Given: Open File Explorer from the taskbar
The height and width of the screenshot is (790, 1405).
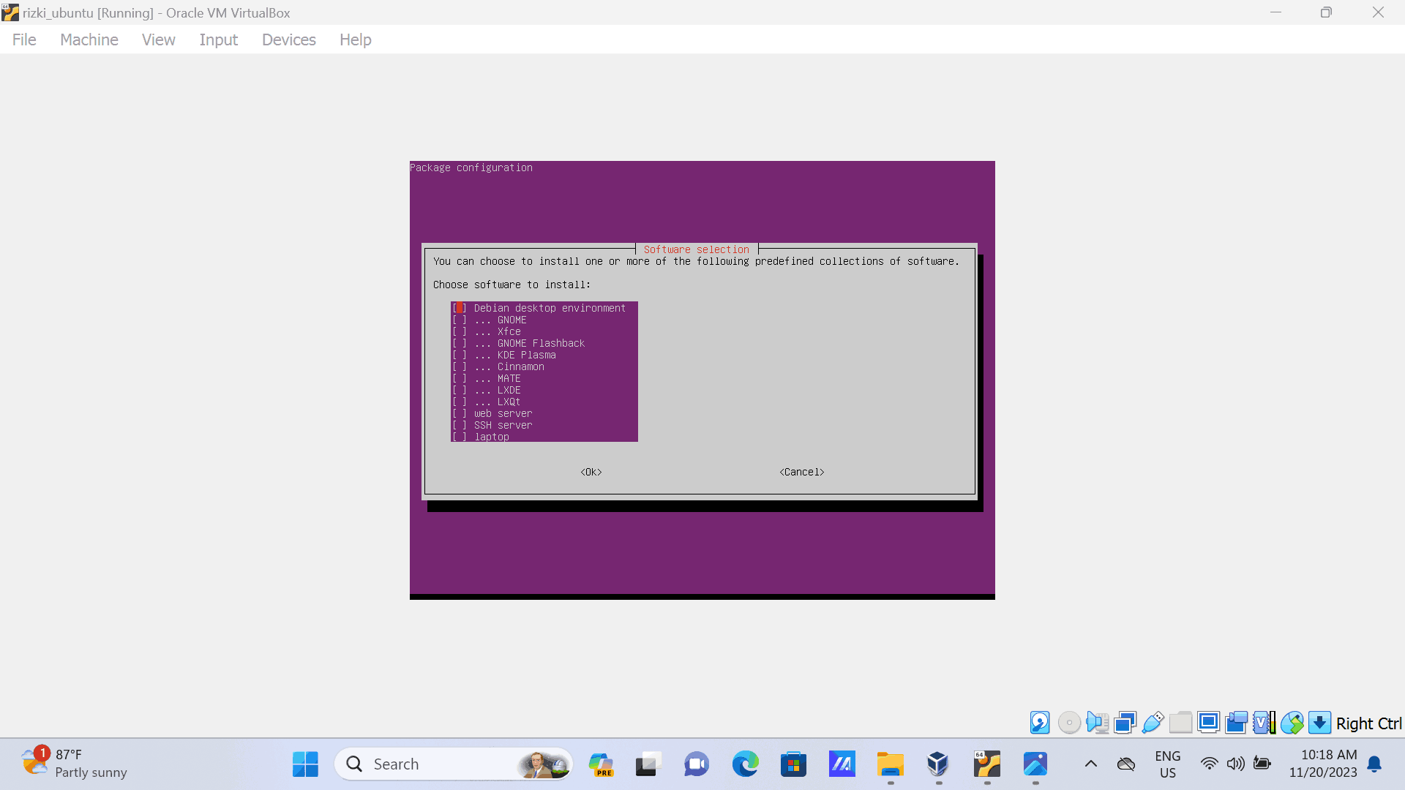Looking at the screenshot, I should 891,764.
